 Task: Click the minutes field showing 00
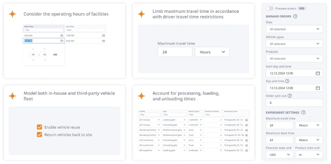pos(45,55)
